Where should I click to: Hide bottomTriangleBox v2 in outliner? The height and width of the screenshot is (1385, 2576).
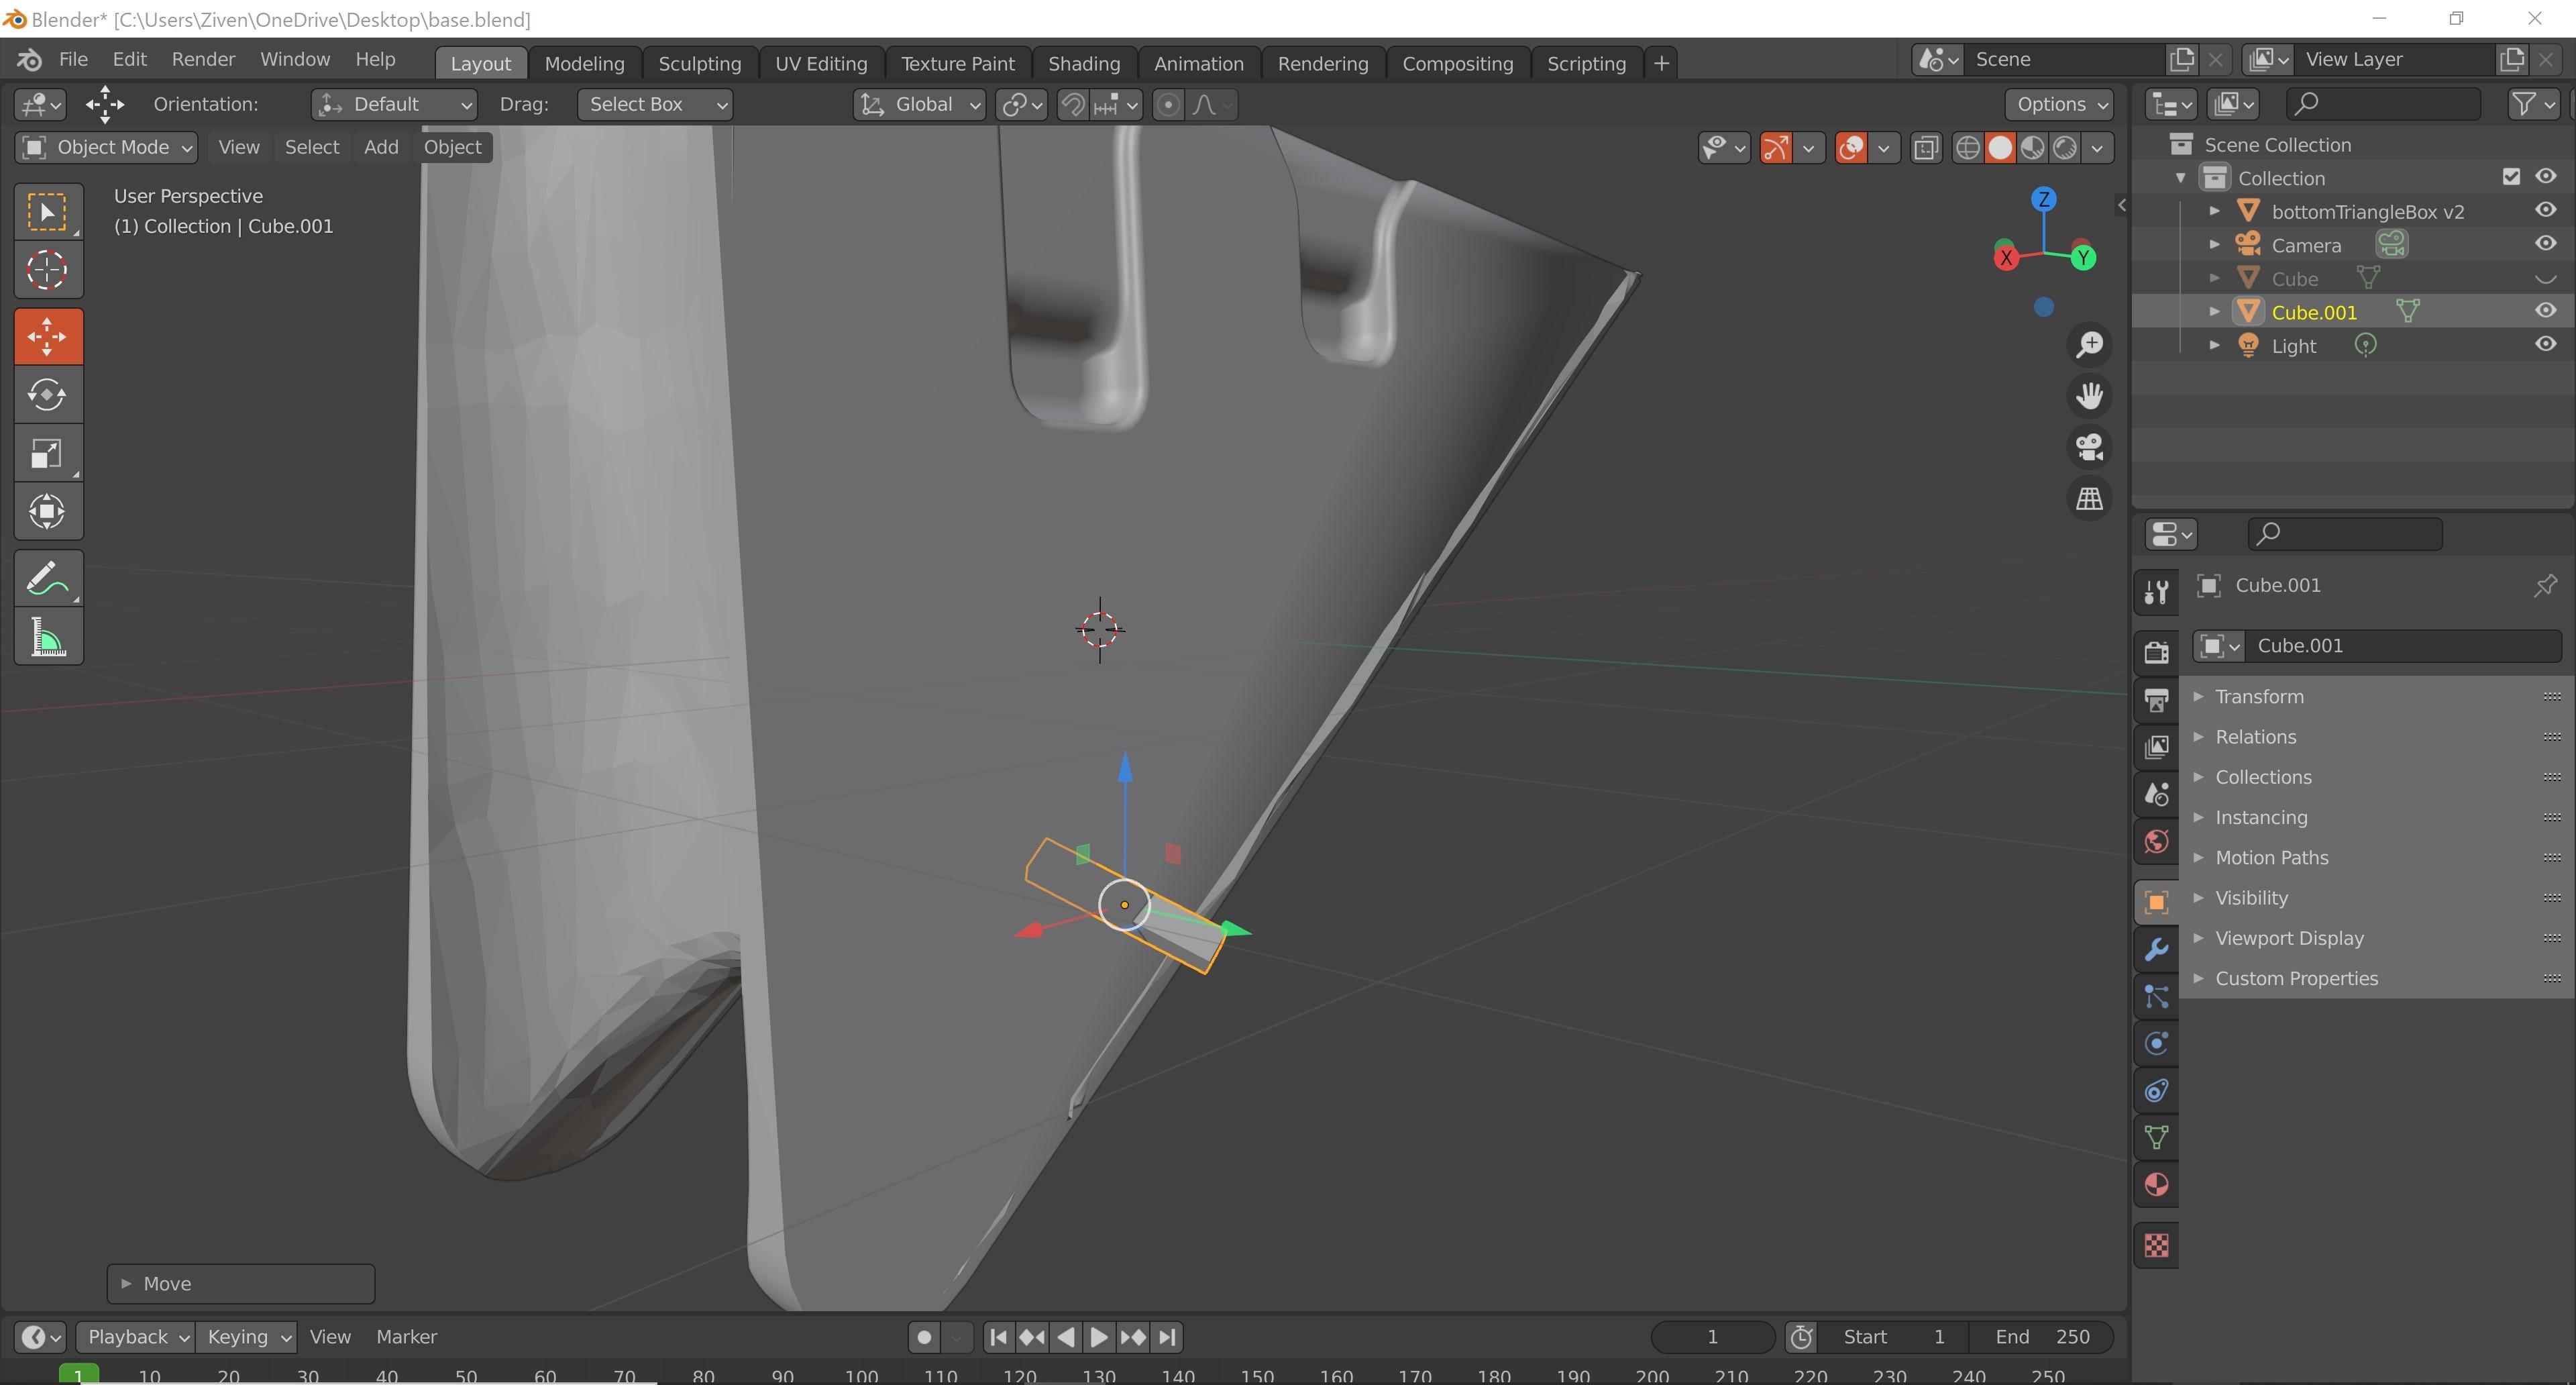[x=2545, y=211]
